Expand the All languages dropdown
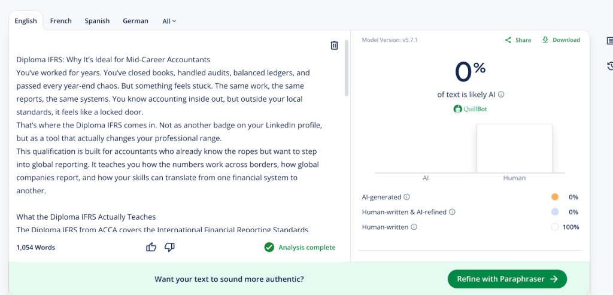The image size is (613, 295). 169,21
